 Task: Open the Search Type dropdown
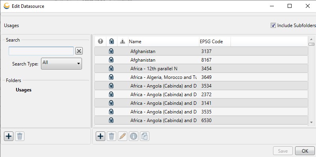click(x=62, y=63)
